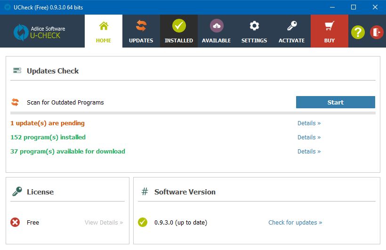The height and width of the screenshot is (250, 386).
Task: Click the green checkmark version status icon
Action: click(143, 222)
